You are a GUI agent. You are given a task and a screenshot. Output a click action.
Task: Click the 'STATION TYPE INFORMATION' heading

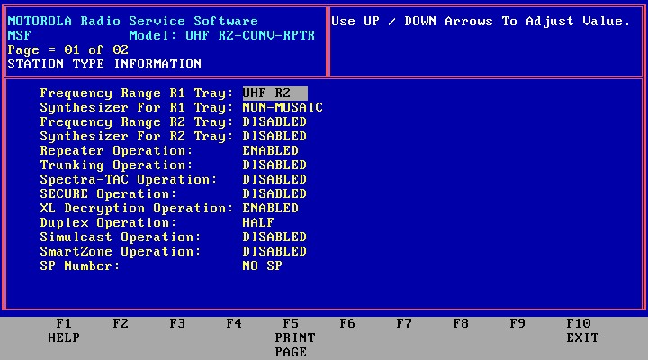tap(104, 64)
